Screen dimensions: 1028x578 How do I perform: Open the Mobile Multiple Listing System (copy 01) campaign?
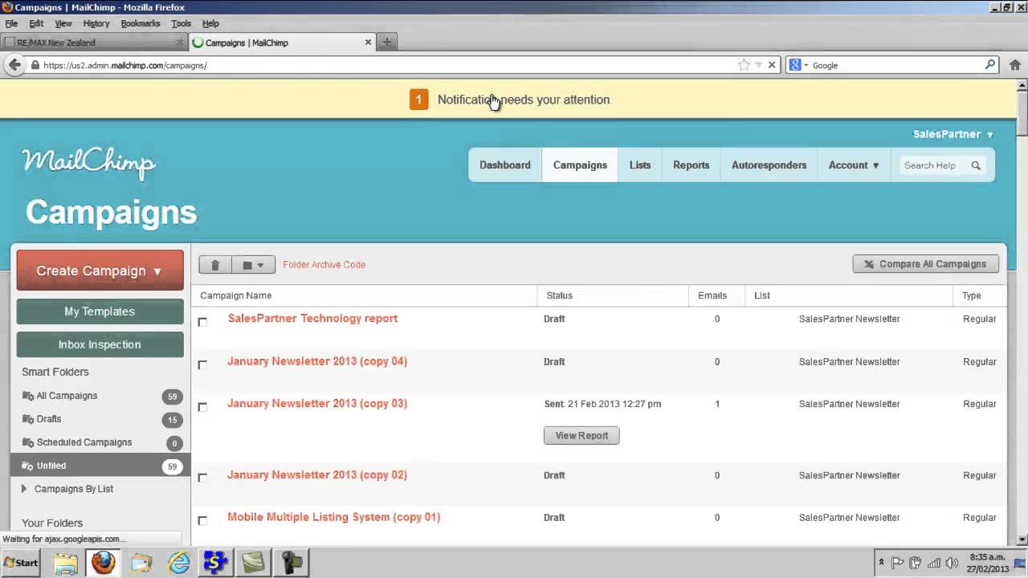pyautogui.click(x=334, y=517)
